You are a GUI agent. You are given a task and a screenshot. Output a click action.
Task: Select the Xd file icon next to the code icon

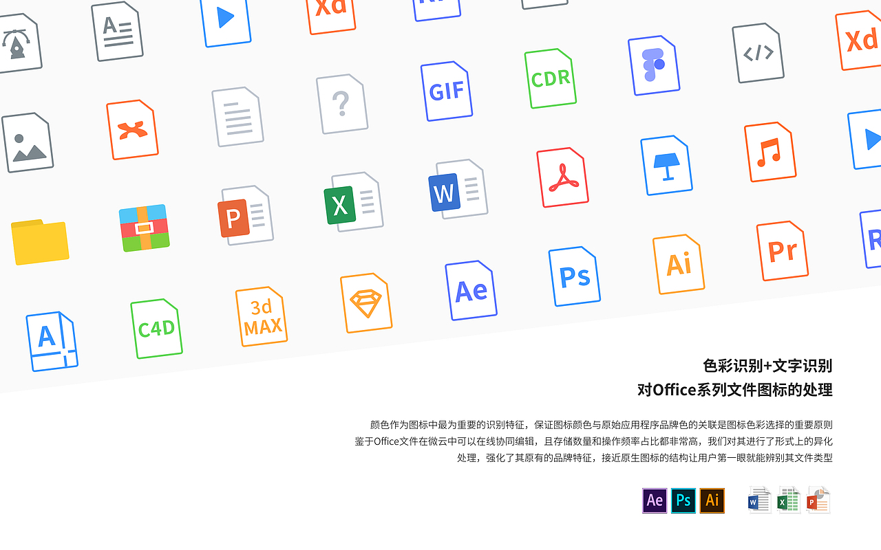[x=859, y=41]
